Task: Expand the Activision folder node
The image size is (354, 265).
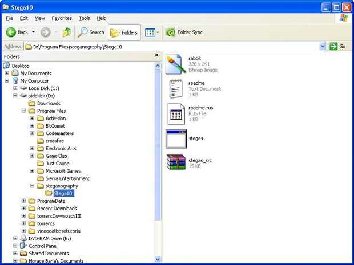Action: (32, 119)
